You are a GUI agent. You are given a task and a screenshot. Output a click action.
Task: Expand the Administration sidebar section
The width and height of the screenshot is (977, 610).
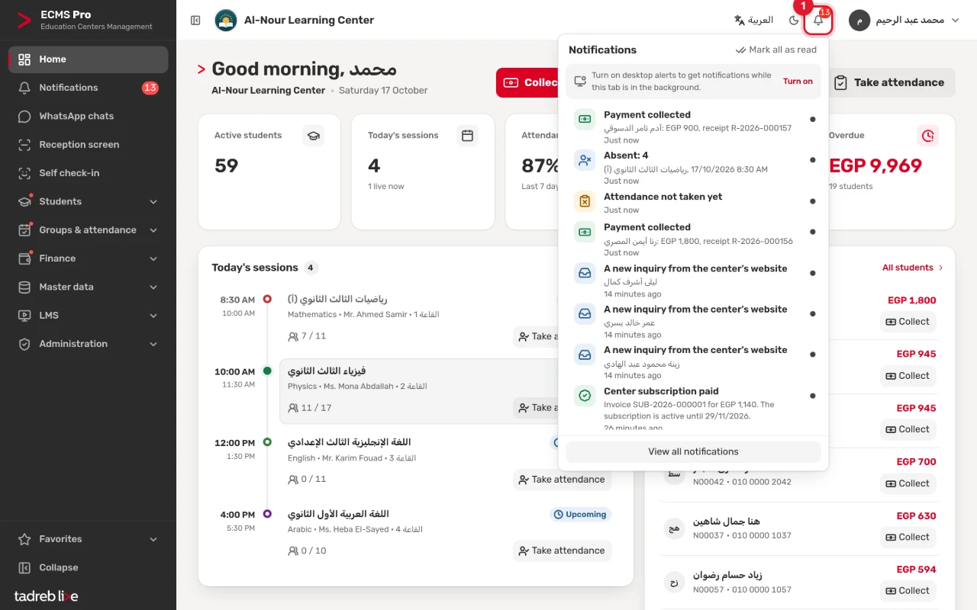pyautogui.click(x=88, y=344)
